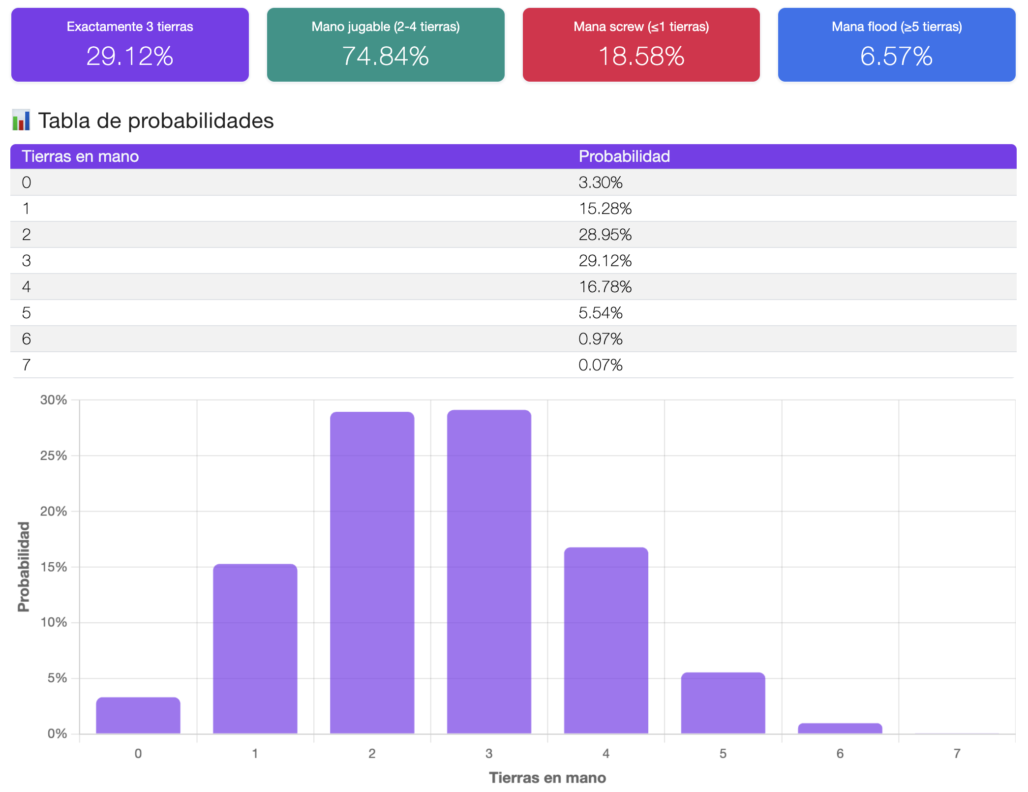Click the chart bar for 5 tierras

tap(723, 703)
